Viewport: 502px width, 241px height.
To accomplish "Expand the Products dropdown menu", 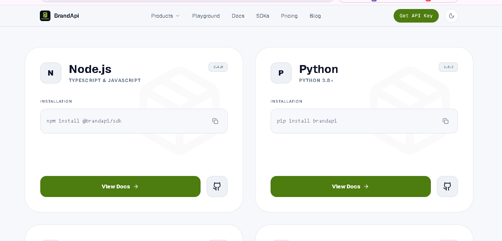I will 165,16.
